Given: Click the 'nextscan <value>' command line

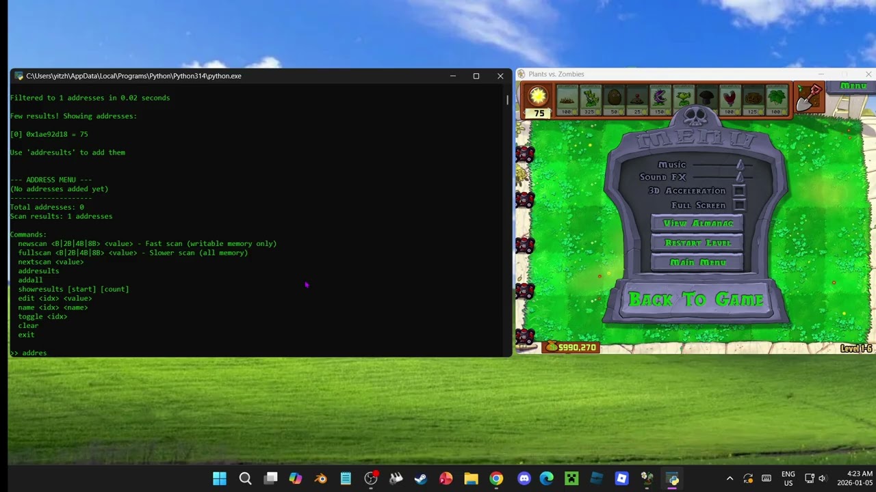Looking at the screenshot, I should tap(51, 262).
